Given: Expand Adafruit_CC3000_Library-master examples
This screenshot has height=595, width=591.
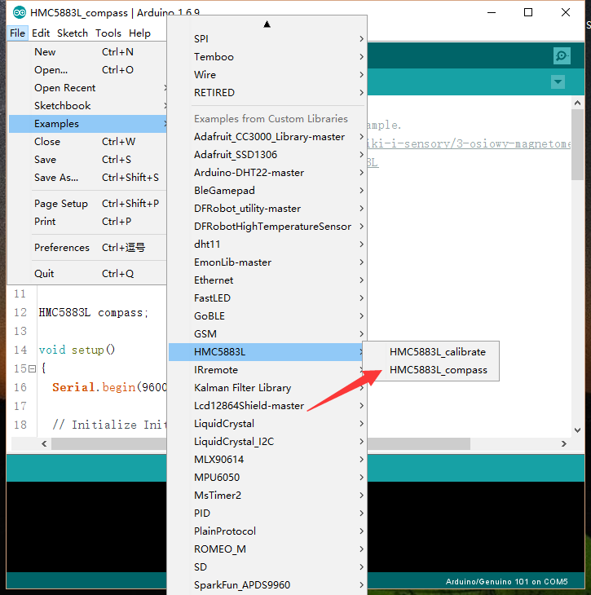Looking at the screenshot, I should point(267,137).
